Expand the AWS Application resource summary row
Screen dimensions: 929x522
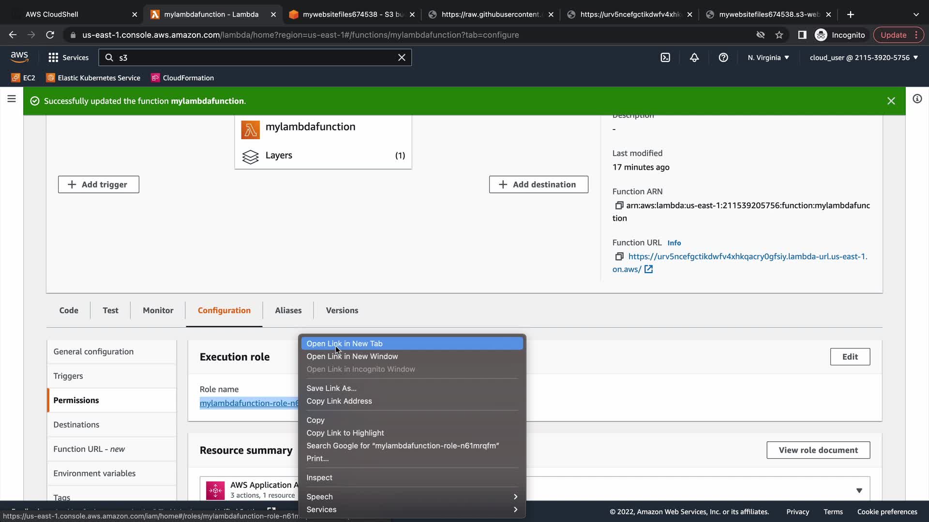point(859,490)
